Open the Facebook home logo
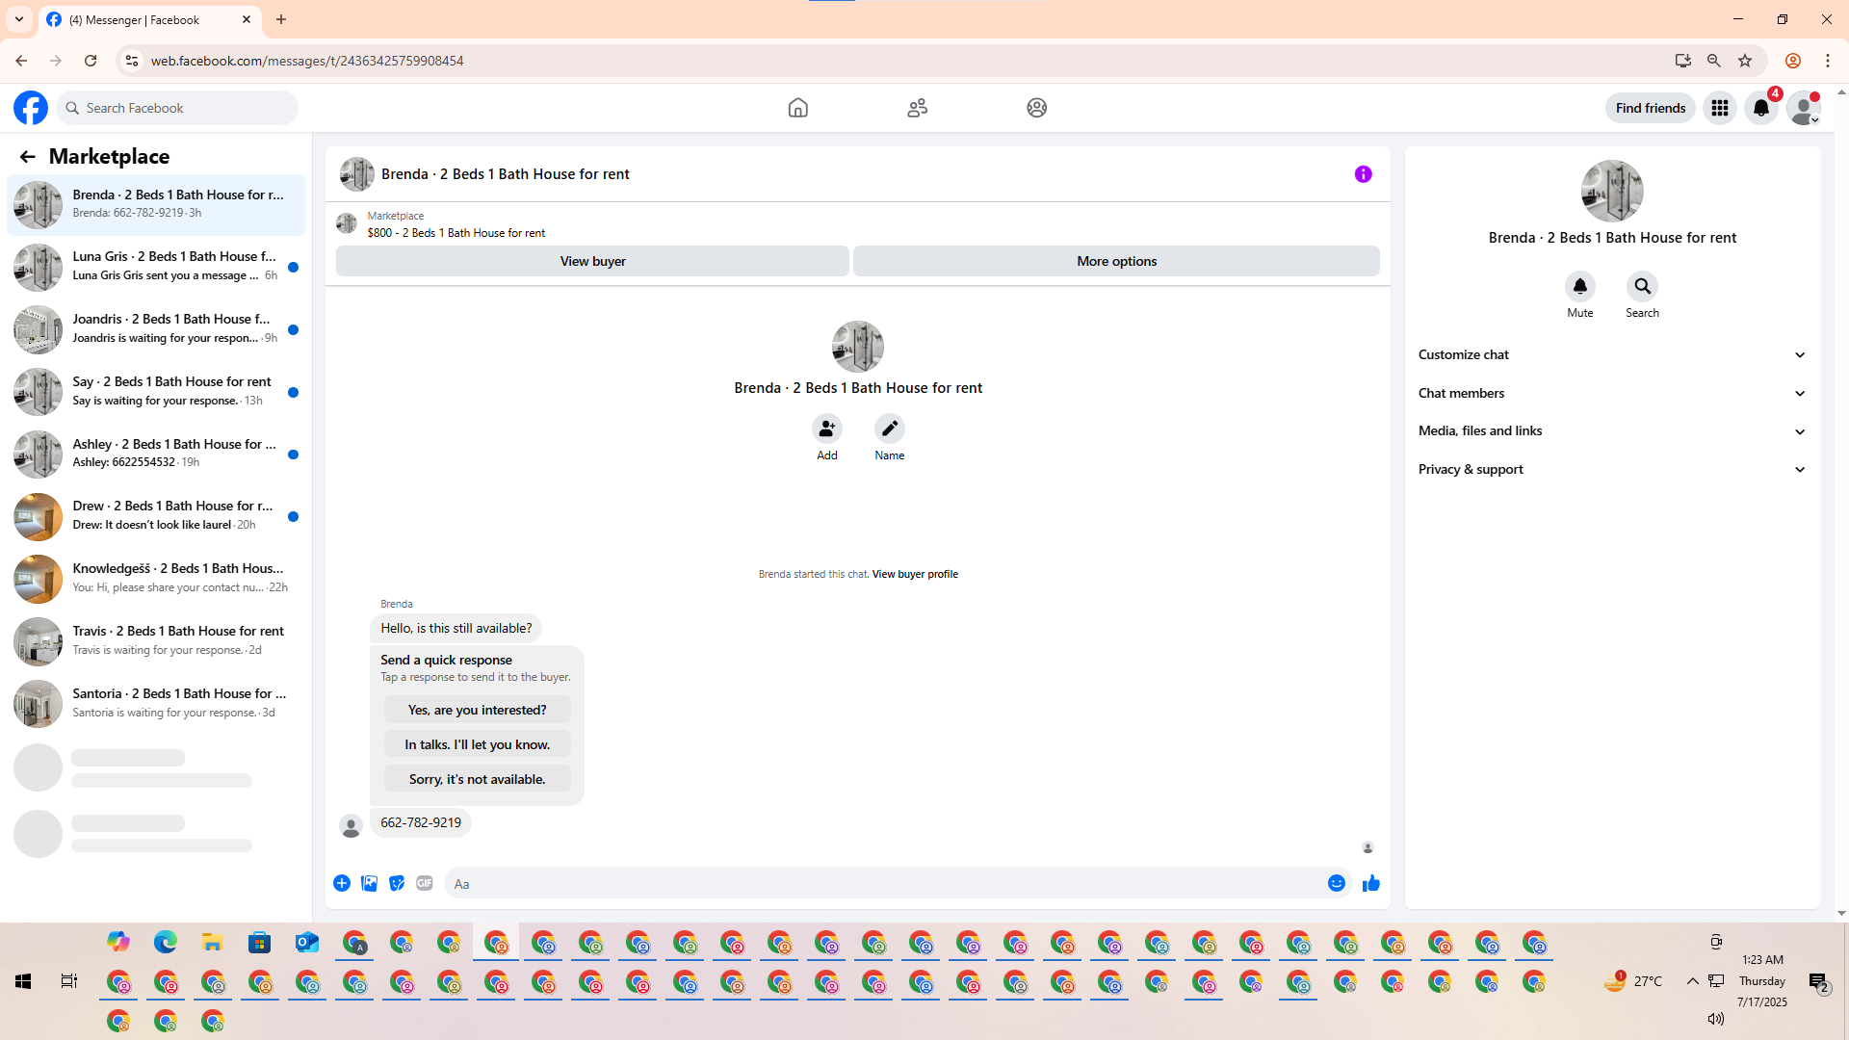The image size is (1849, 1040). coord(31,108)
